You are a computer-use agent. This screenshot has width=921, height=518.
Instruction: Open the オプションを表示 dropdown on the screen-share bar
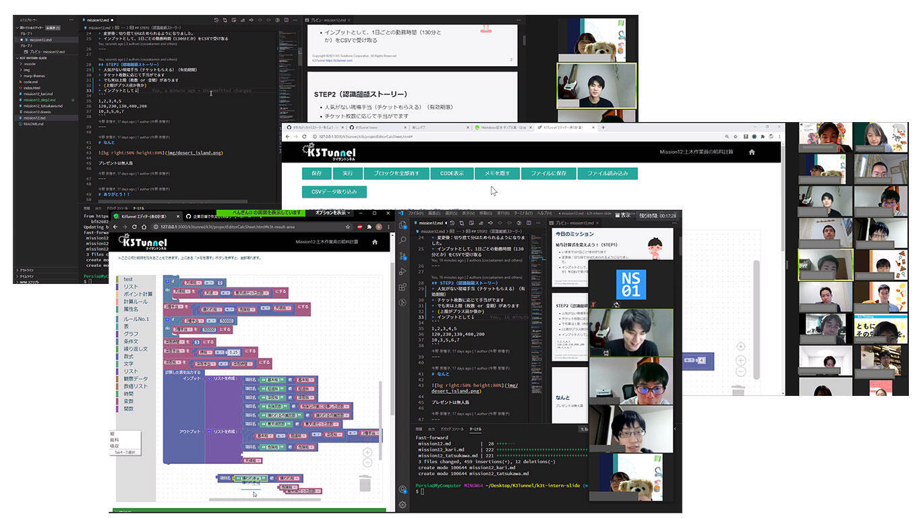[x=333, y=212]
